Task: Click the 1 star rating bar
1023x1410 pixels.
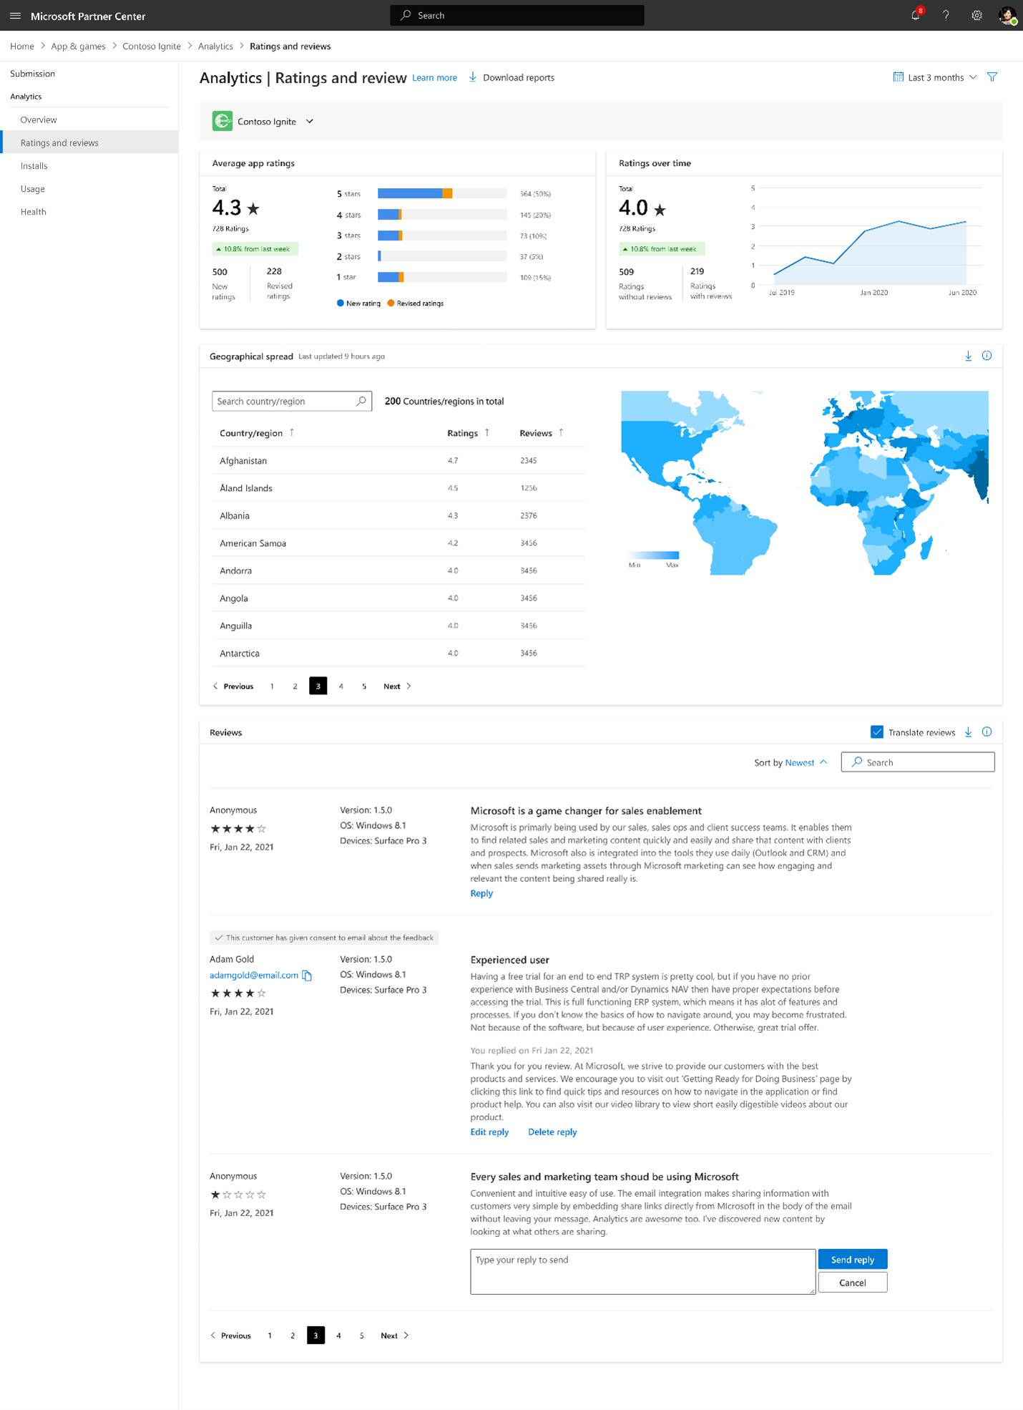Action: click(442, 277)
